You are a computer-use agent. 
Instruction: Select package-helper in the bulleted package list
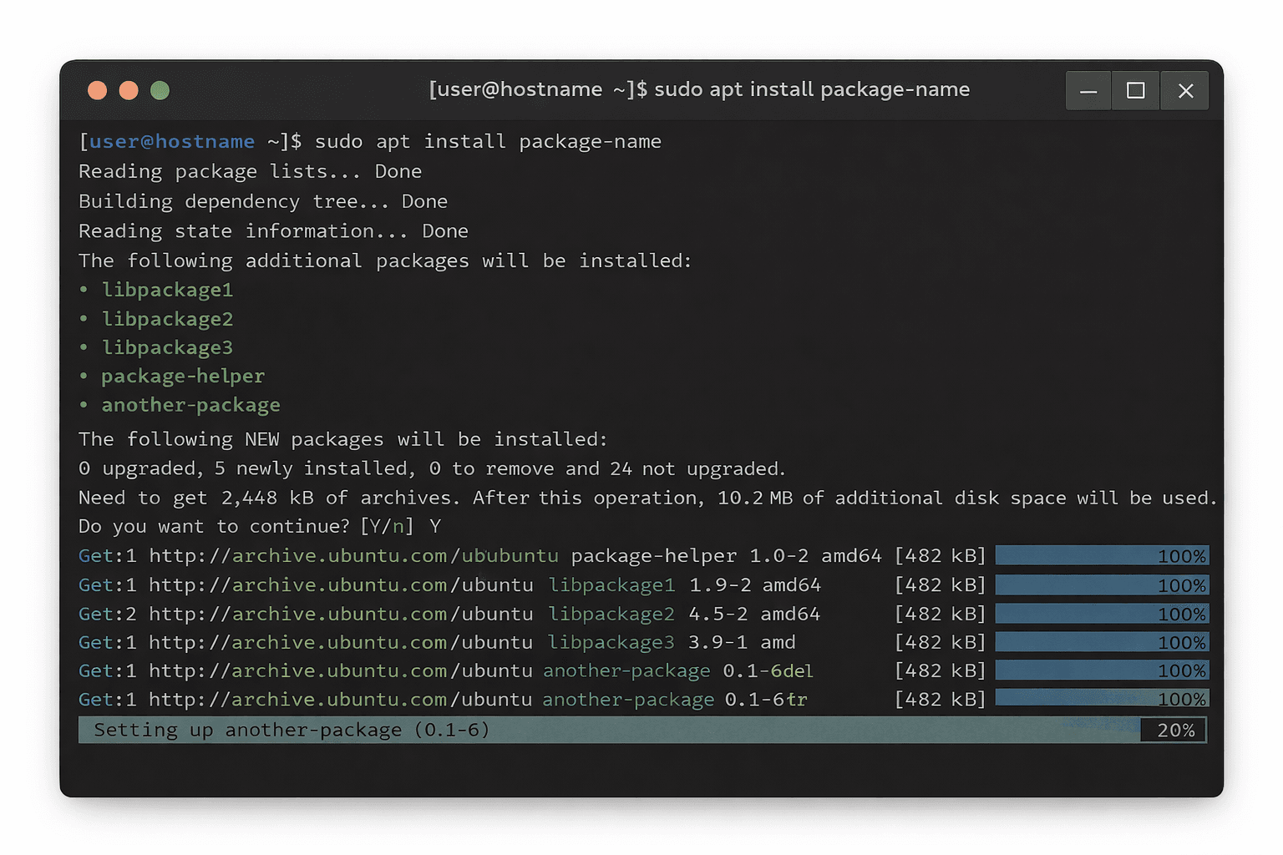pos(183,377)
